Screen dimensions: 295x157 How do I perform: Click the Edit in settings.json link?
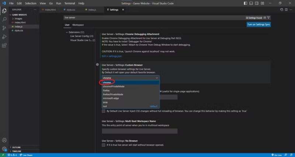point(112,56)
